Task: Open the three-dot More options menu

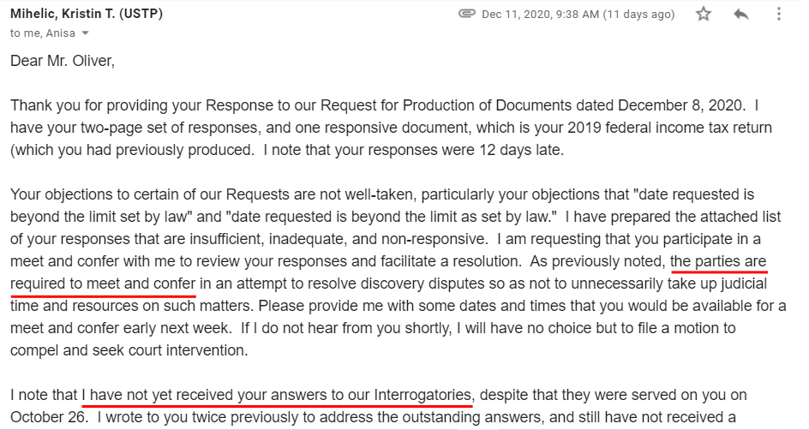Action: point(778,14)
